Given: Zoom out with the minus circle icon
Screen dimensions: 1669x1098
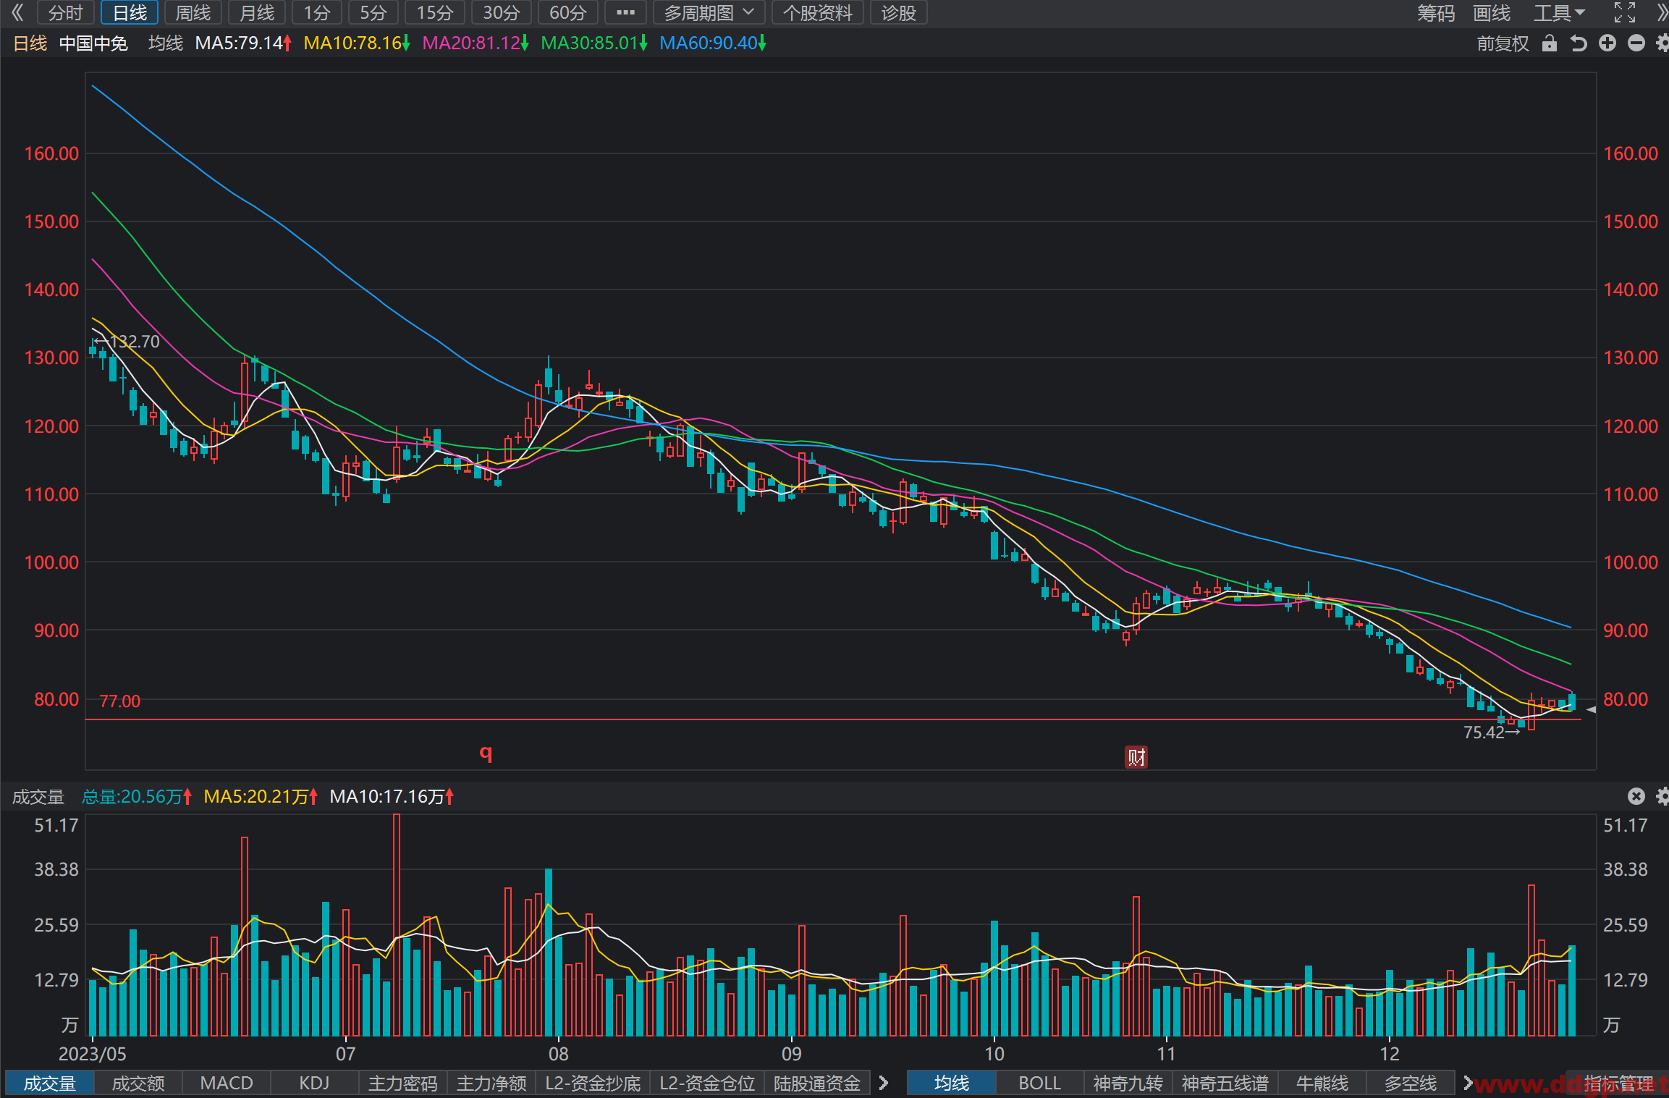Looking at the screenshot, I should 1636,43.
